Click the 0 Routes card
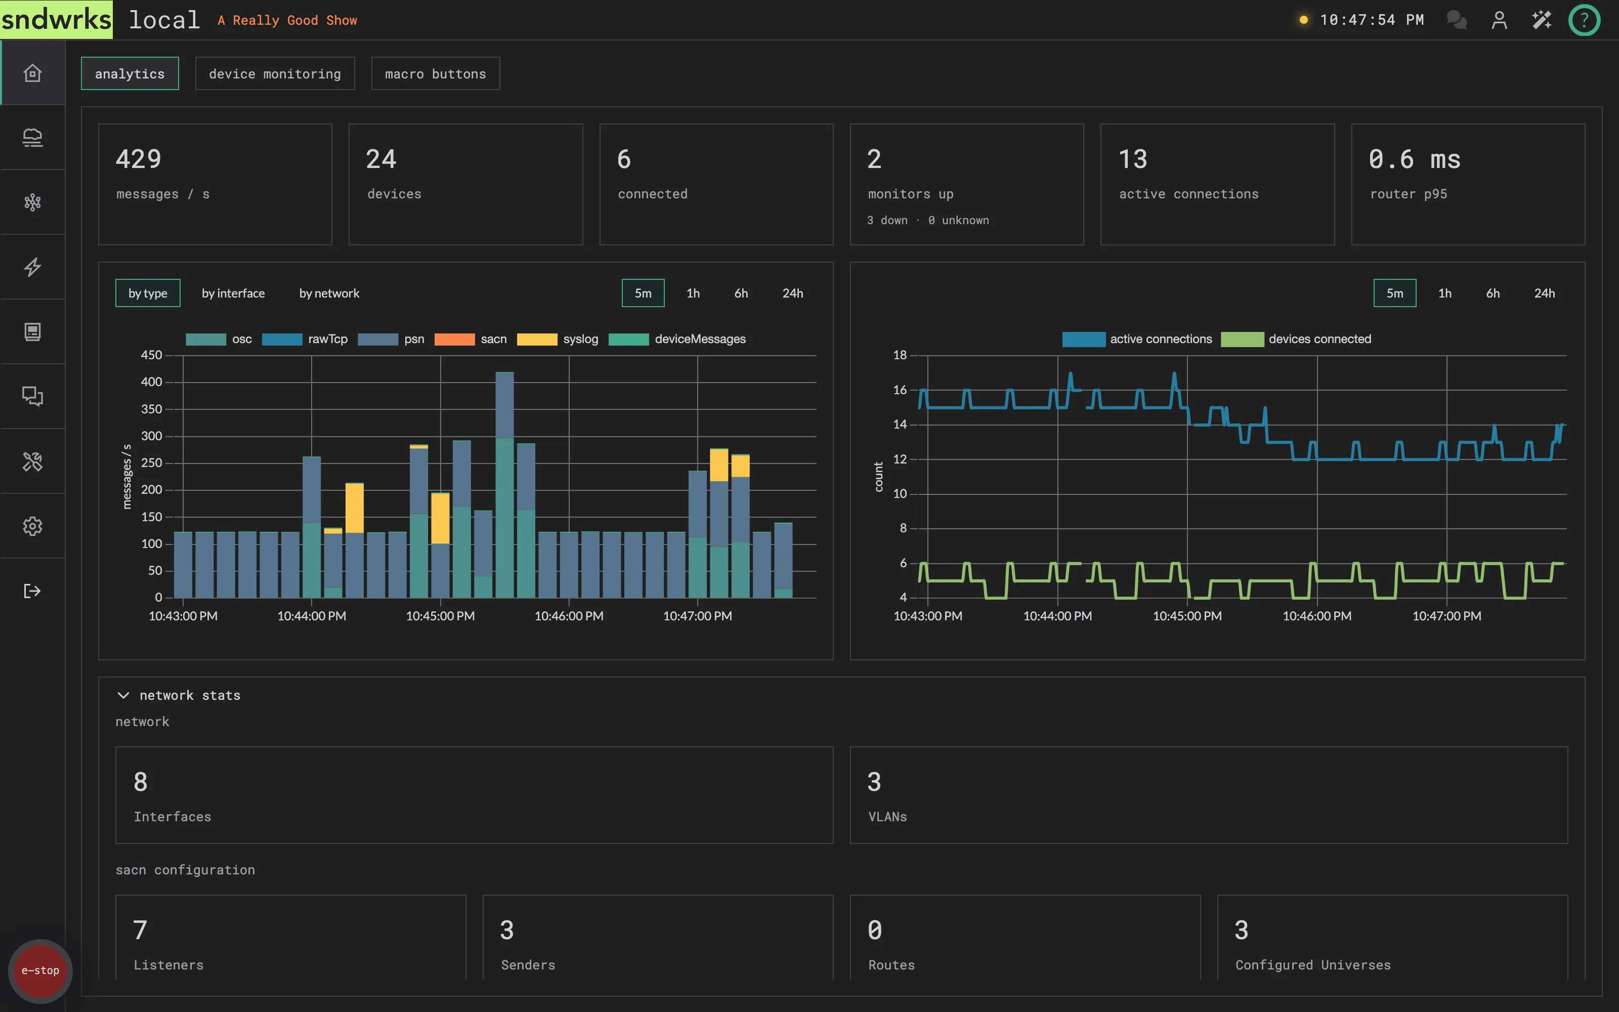This screenshot has height=1012, width=1619. (x=1025, y=938)
